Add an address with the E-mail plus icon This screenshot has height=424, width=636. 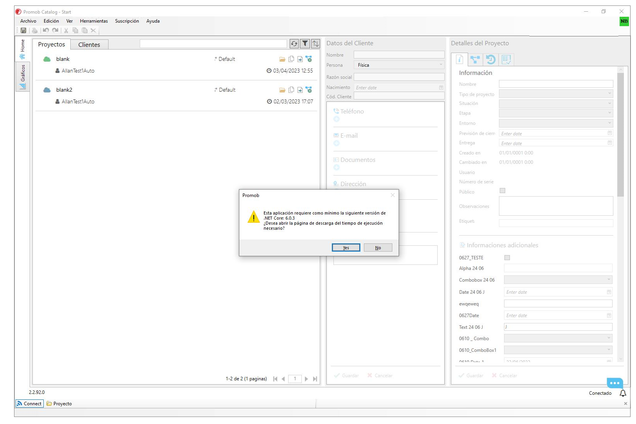[x=337, y=144]
